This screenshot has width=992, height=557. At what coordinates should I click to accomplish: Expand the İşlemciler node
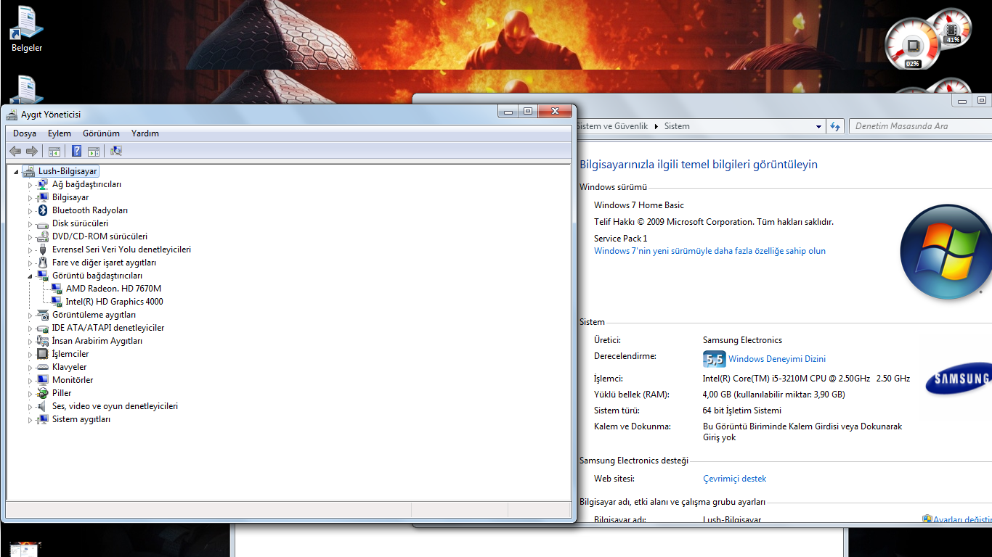pos(31,355)
